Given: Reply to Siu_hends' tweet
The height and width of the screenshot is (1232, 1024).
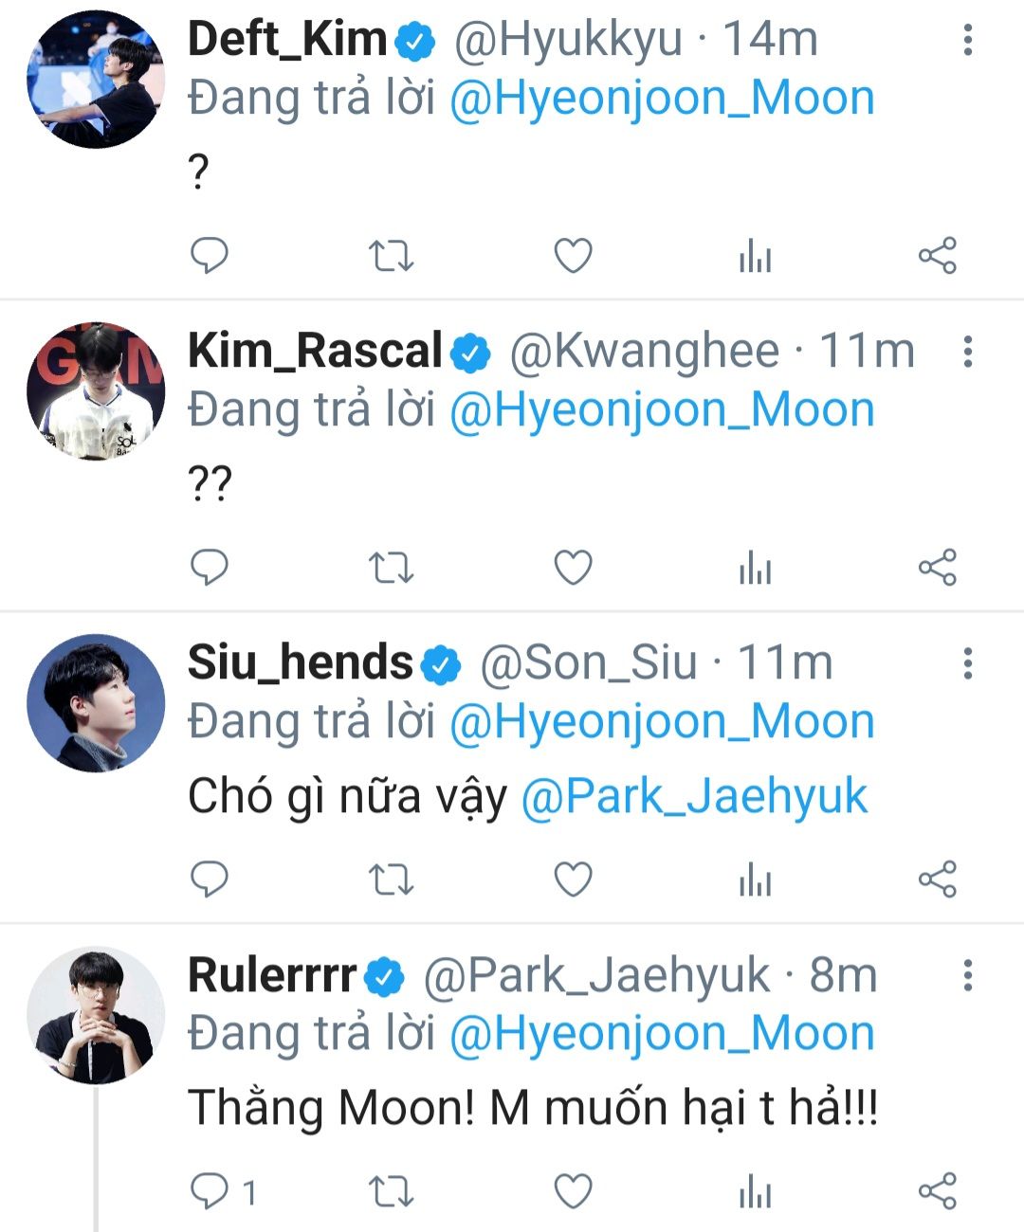Looking at the screenshot, I should (x=210, y=879).
